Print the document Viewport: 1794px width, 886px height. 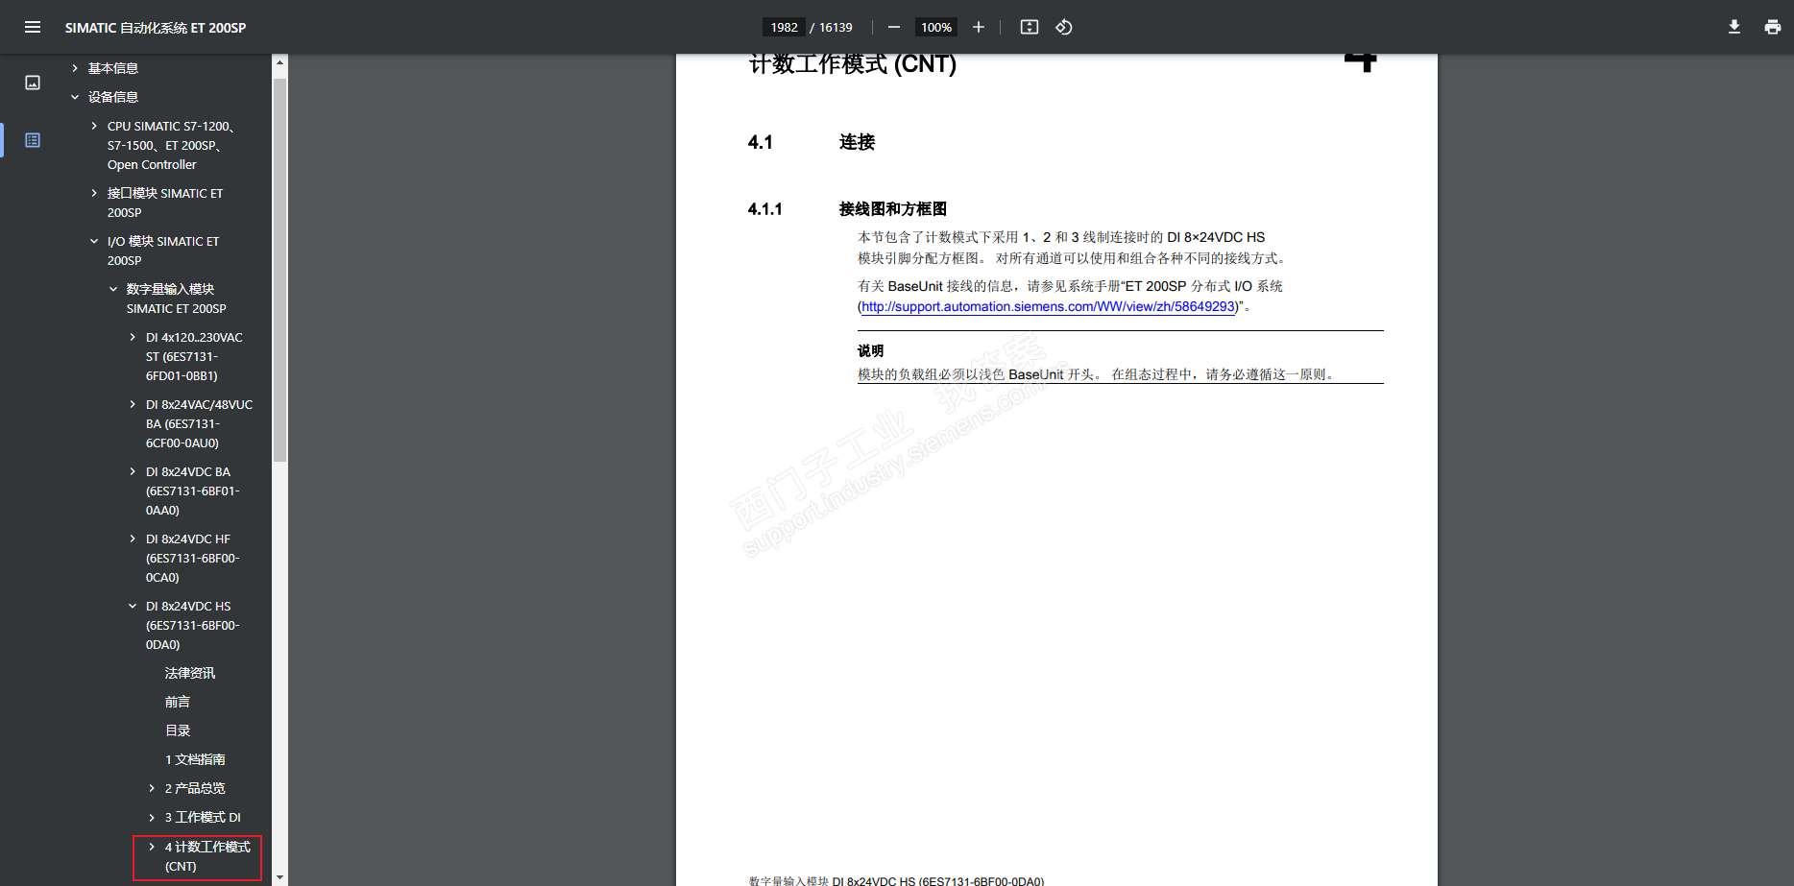point(1773,27)
